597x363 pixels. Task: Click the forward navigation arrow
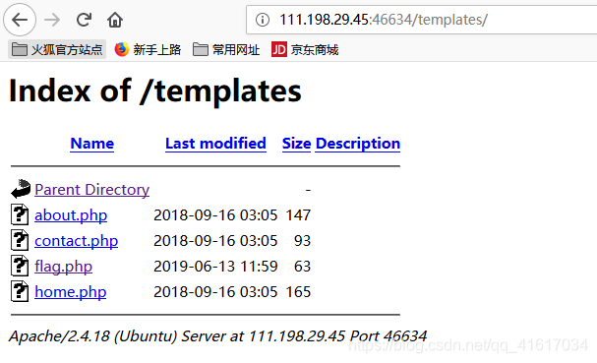pos(52,20)
